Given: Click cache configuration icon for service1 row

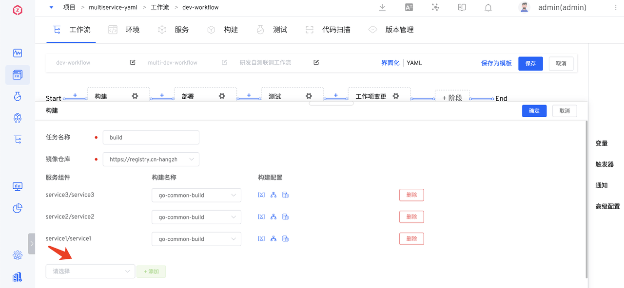Looking at the screenshot, I should (x=285, y=238).
